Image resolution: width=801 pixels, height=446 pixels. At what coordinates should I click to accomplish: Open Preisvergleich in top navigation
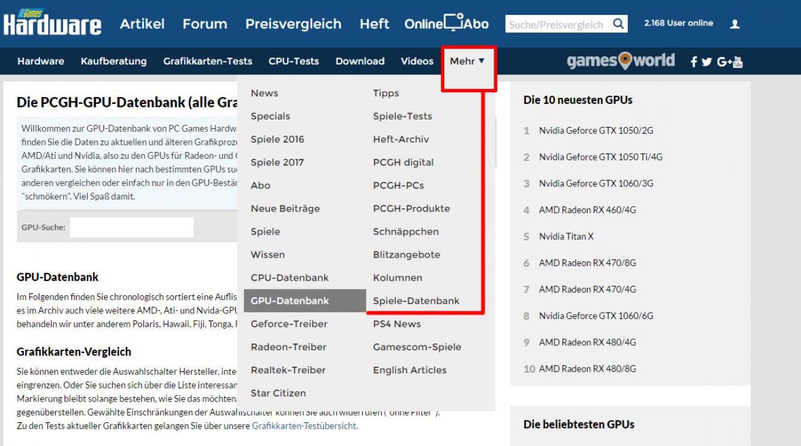point(293,24)
